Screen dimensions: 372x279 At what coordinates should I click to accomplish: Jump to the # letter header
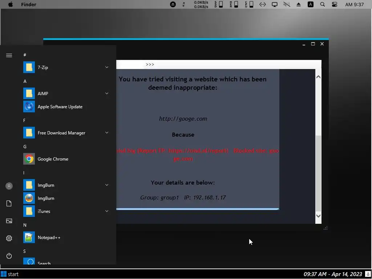[25, 55]
